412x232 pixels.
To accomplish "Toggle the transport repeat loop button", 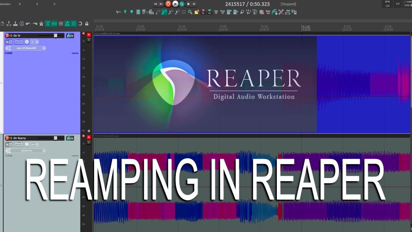I will tap(182, 4).
